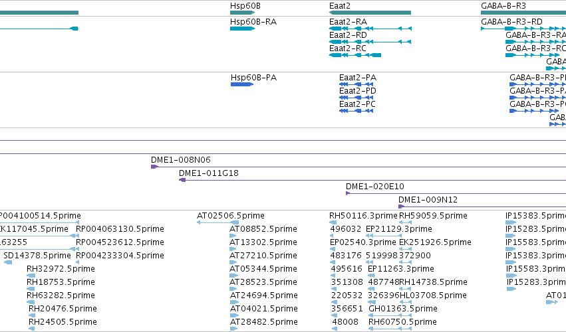Click the RH32972.5prime EST feature
Viewport: 566px width, 332px height.
pos(31,276)
